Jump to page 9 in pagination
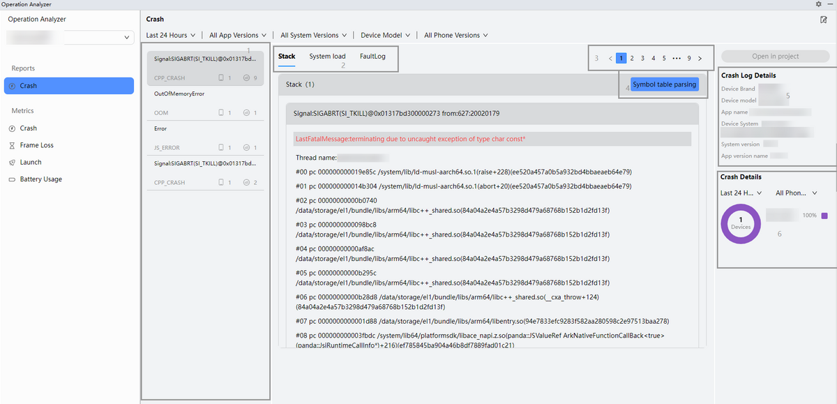 click(688, 59)
